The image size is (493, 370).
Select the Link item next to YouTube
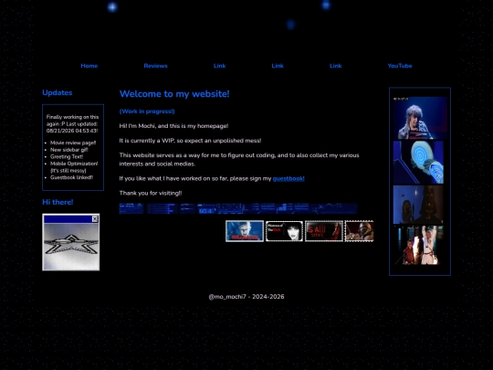coord(335,66)
